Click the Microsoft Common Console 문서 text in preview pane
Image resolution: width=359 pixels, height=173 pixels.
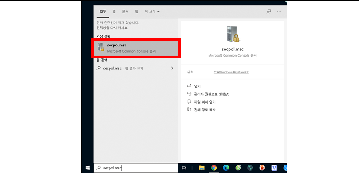[233, 55]
